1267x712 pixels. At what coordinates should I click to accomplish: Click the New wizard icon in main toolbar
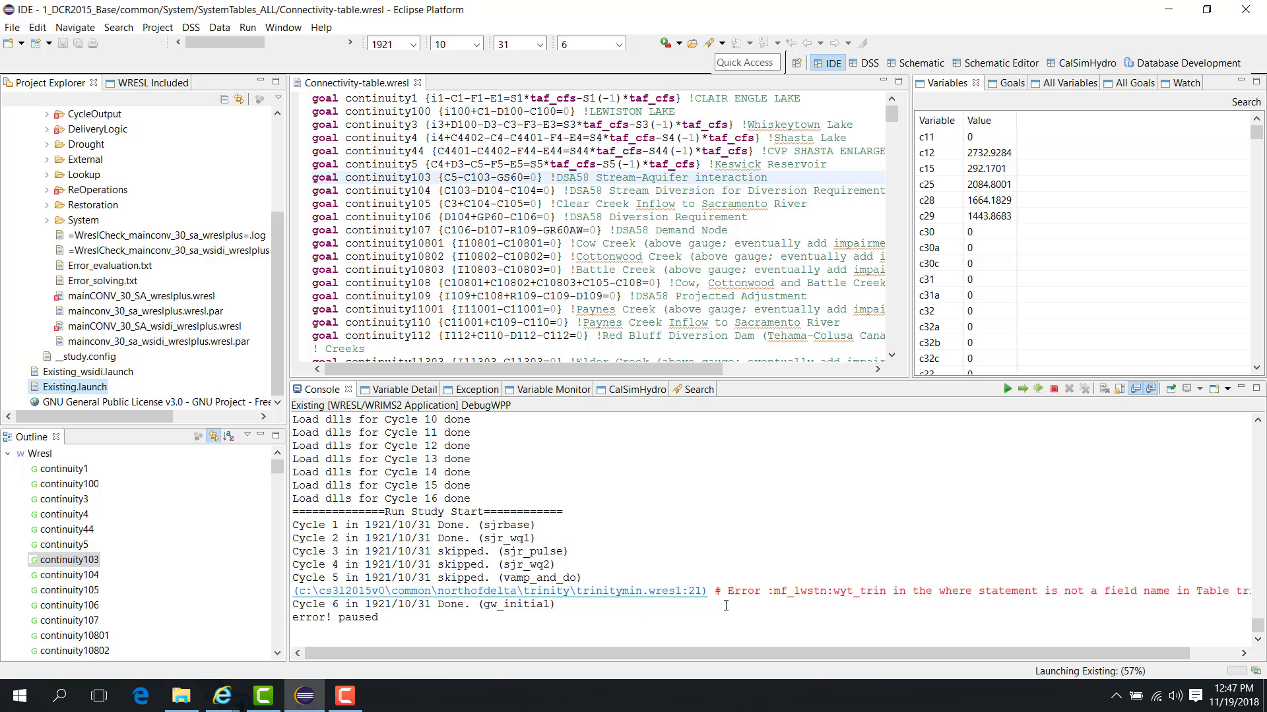8,44
